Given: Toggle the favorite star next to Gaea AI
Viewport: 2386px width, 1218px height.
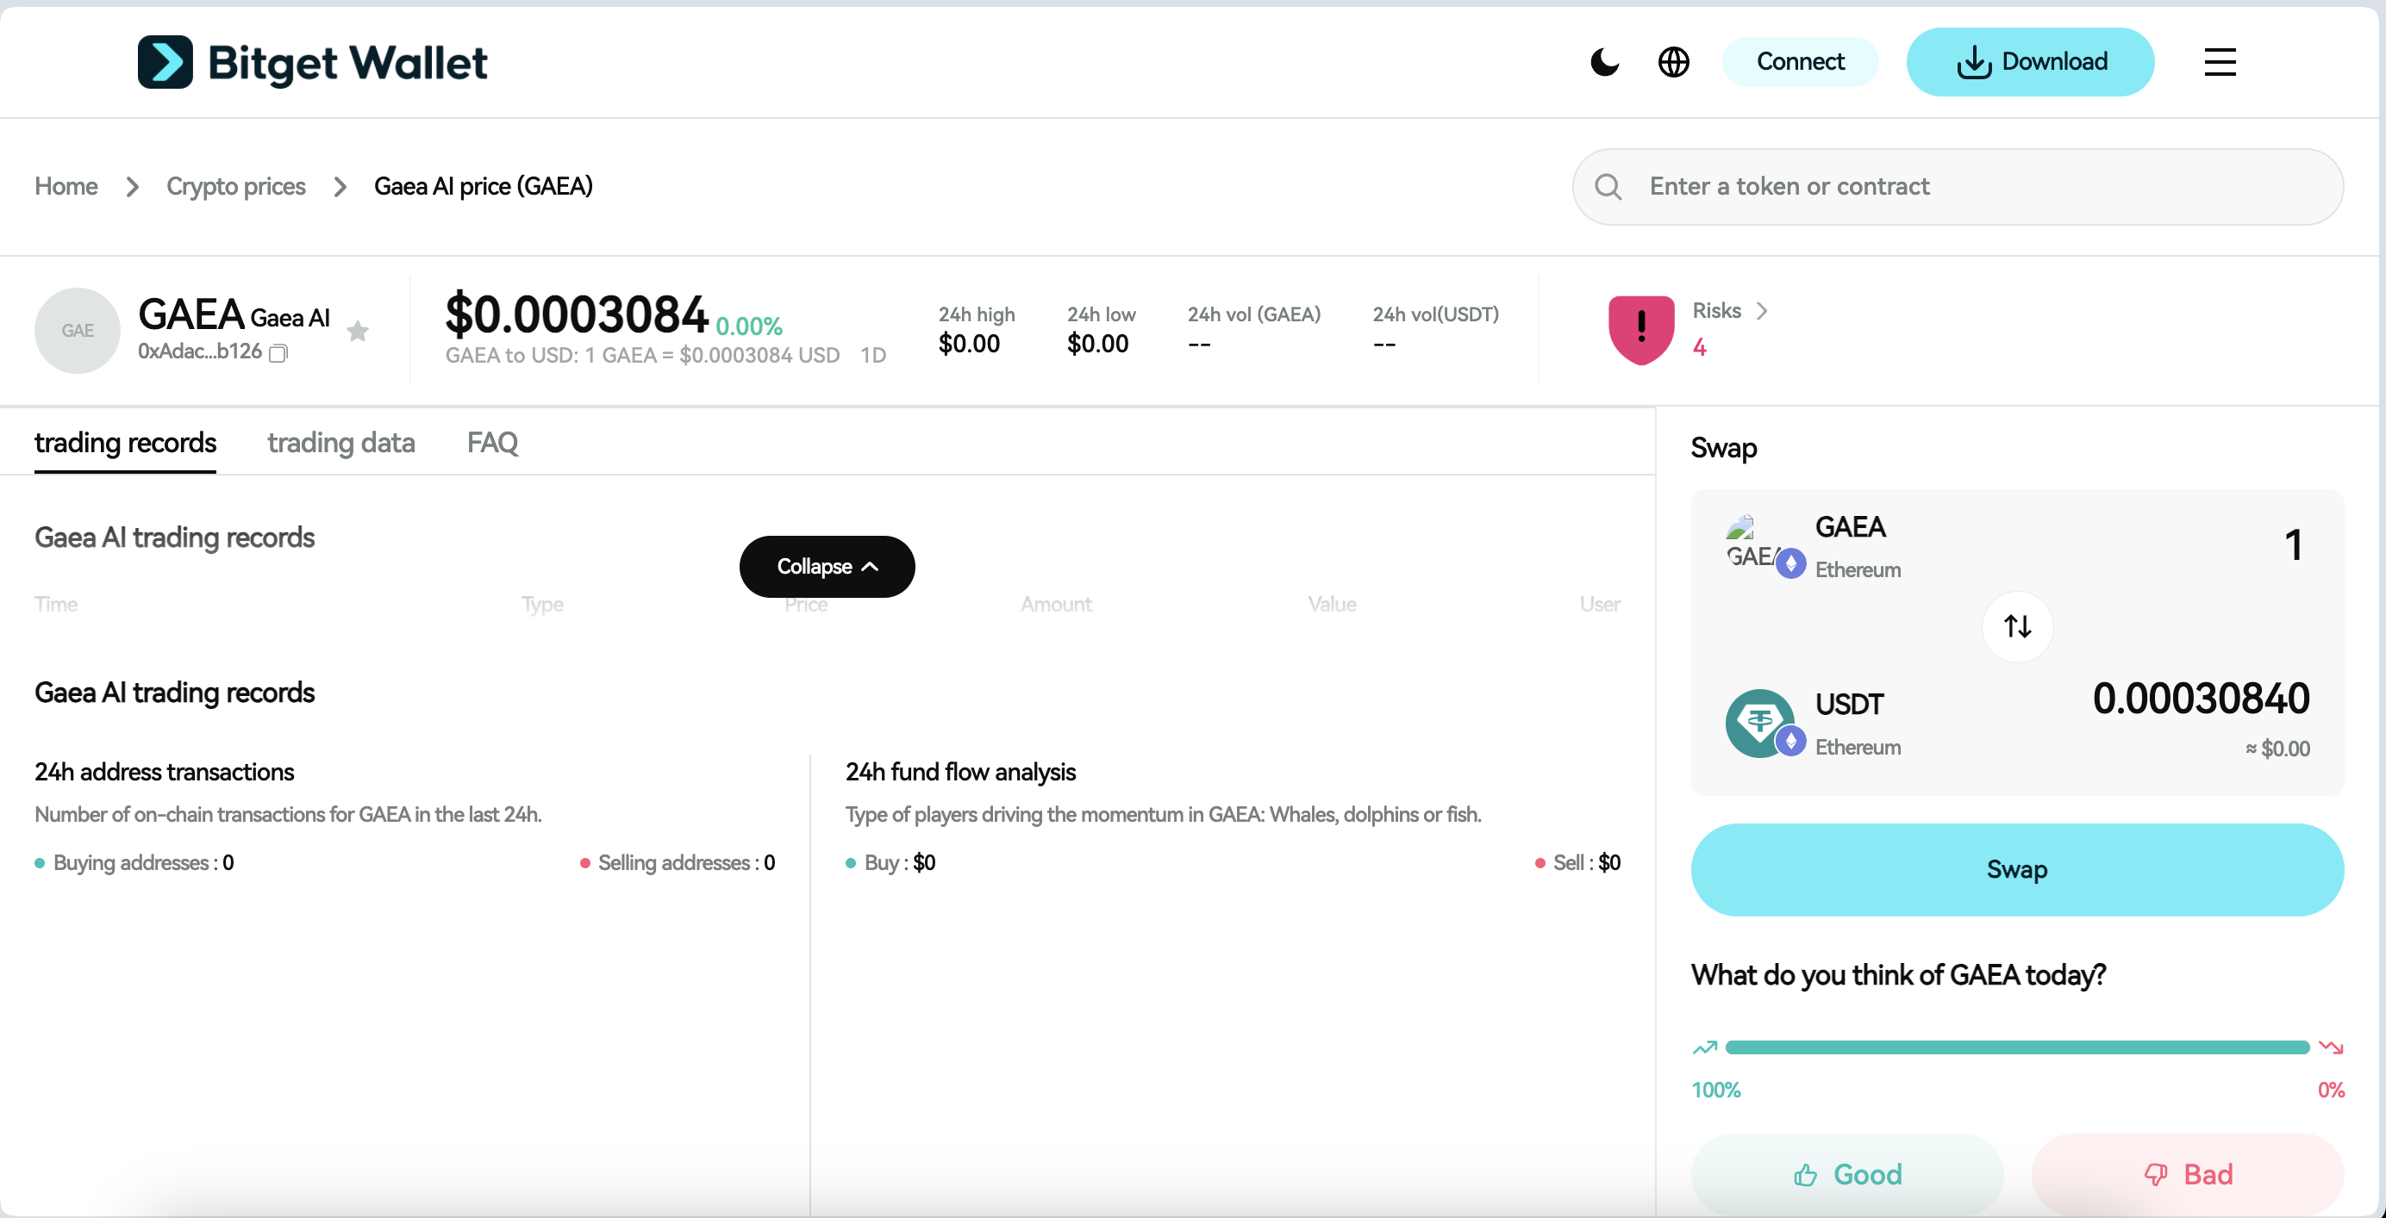Looking at the screenshot, I should 358,332.
